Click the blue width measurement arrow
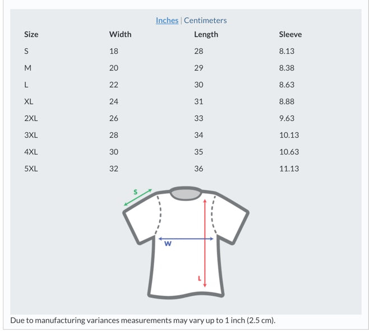This screenshot has width=369, height=331. pyautogui.click(x=186, y=239)
